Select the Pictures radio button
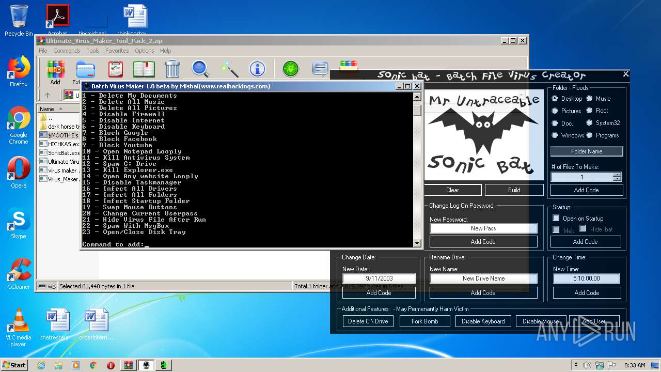The width and height of the screenshot is (661, 372). [x=555, y=111]
